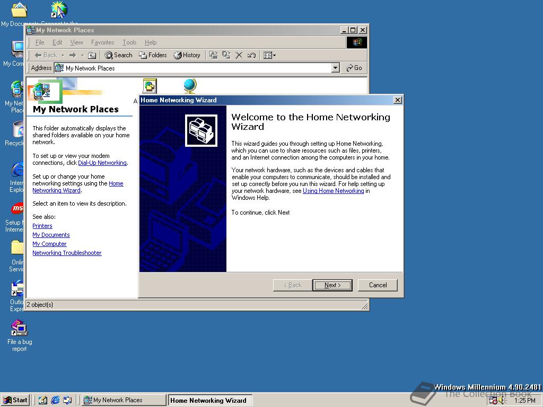
Task: Select the Internet Explorer desktop icon
Action: [x=16, y=177]
